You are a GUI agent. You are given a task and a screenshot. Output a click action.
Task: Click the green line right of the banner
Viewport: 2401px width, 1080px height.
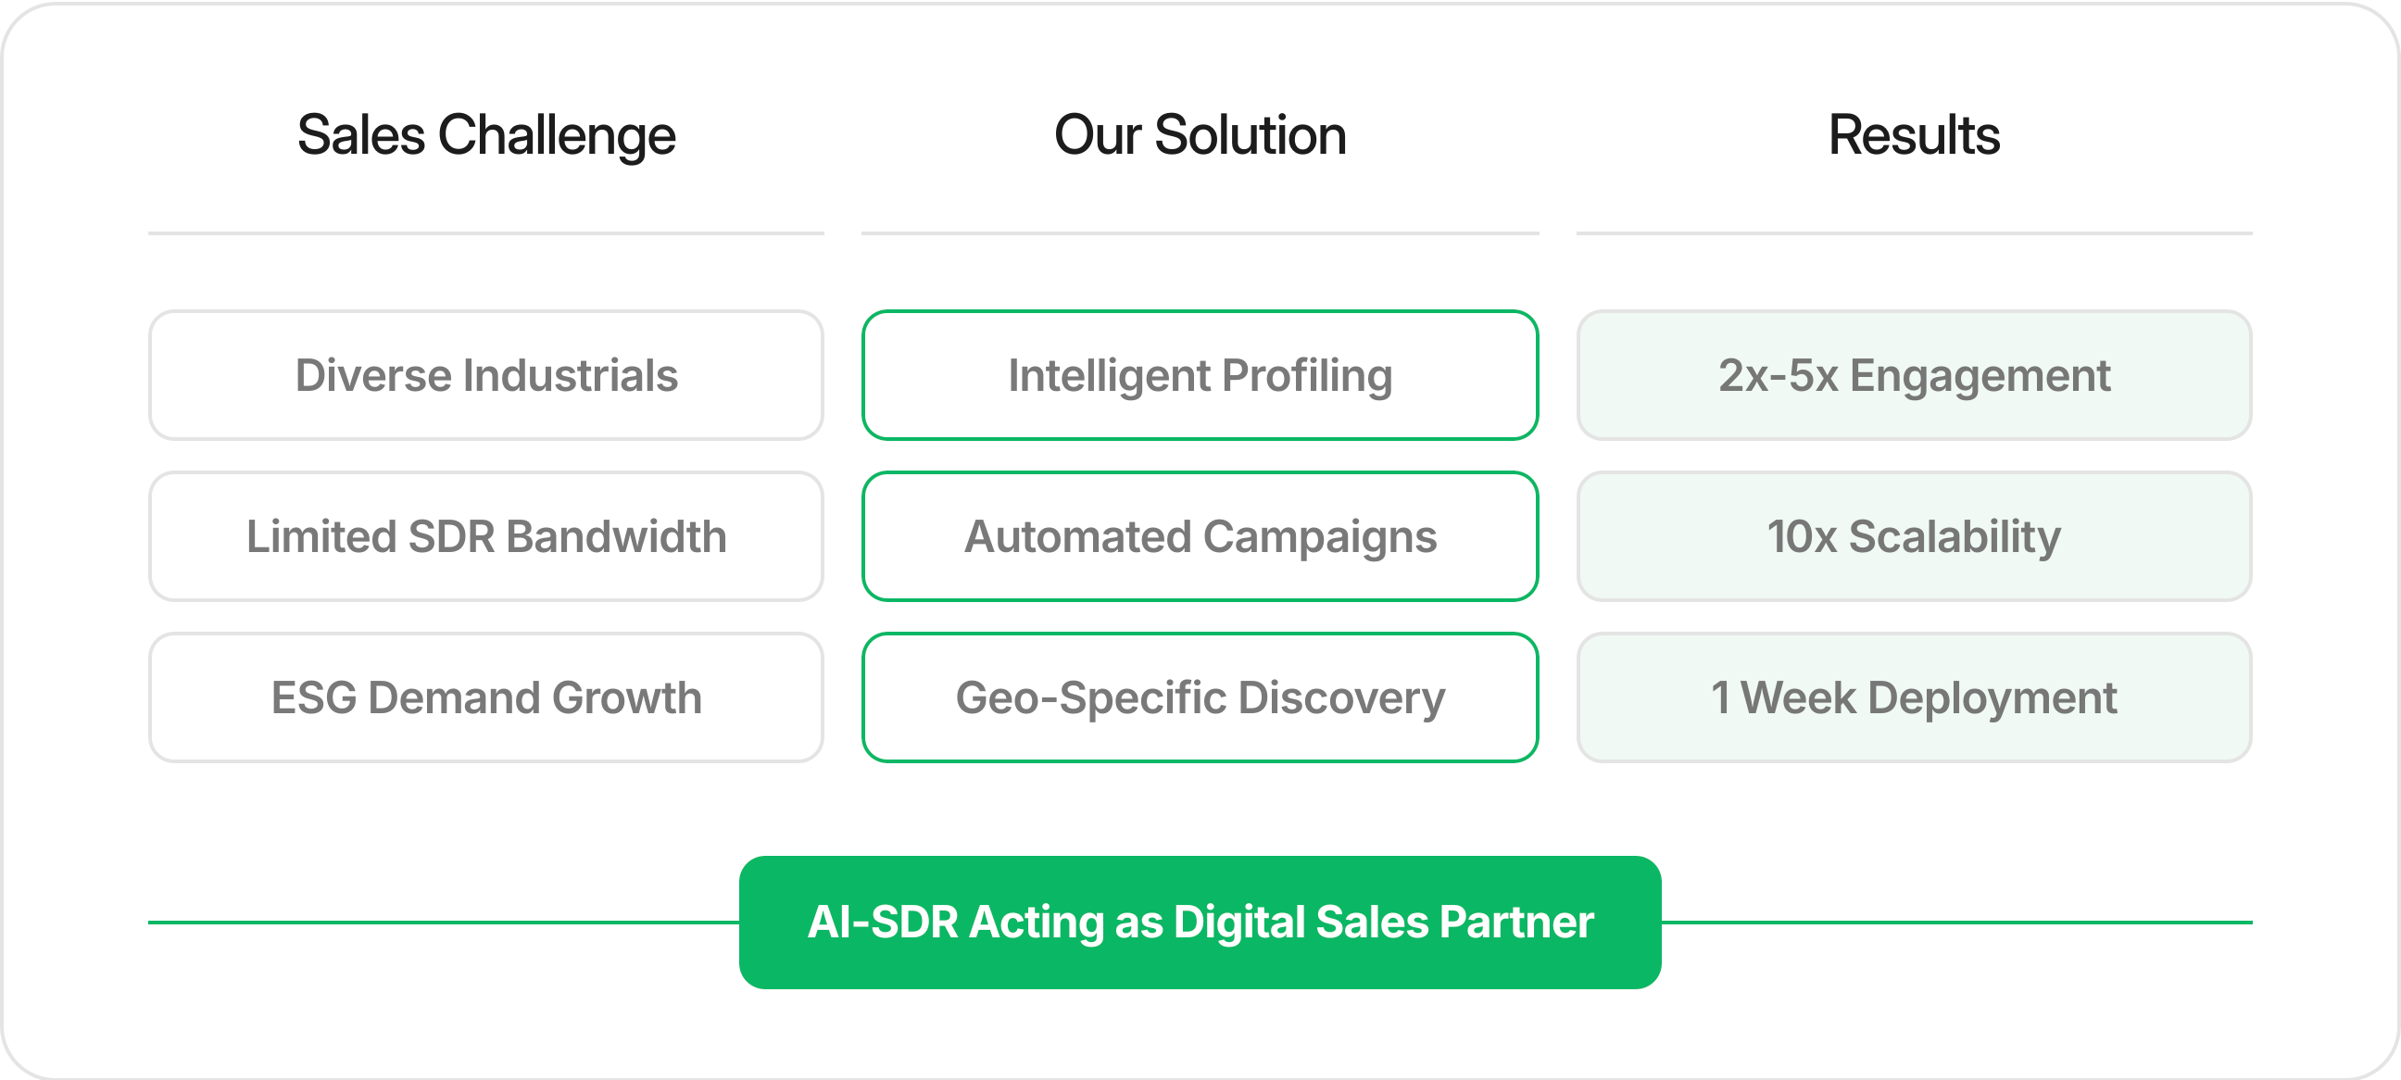click(1957, 923)
